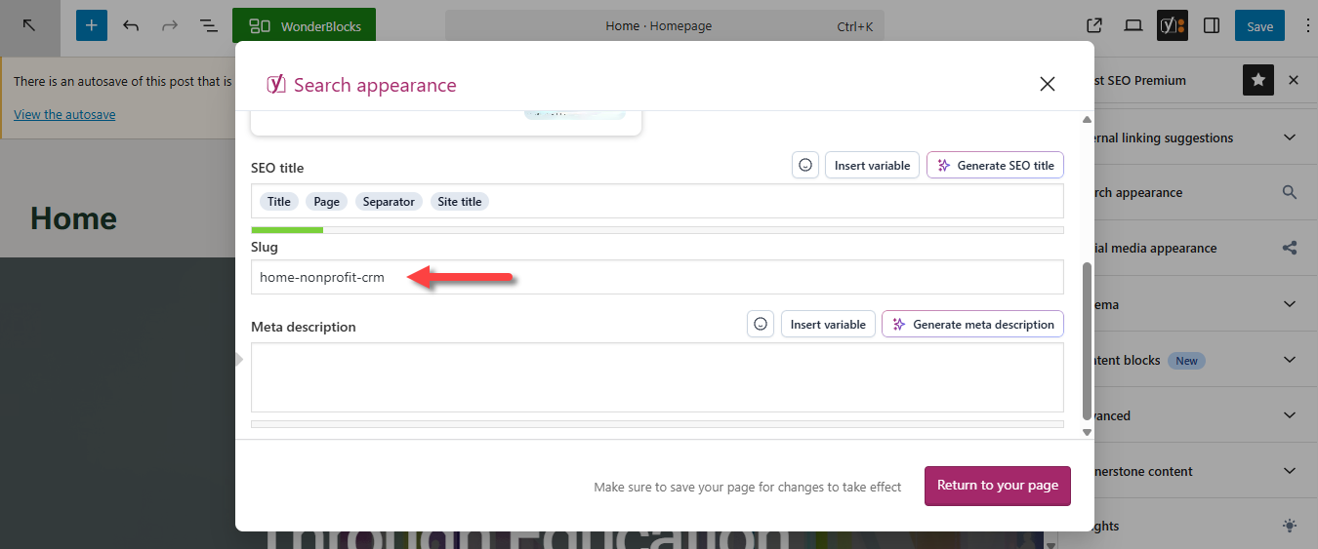
Task: Open the document overview list icon
Action: pyautogui.click(x=208, y=25)
